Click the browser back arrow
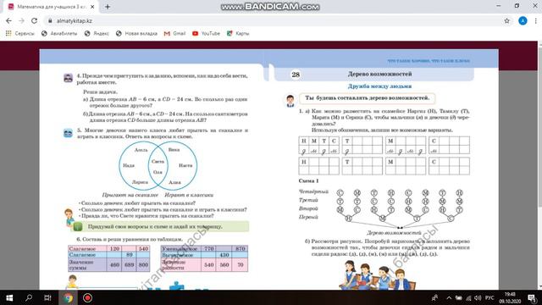 coord(8,20)
